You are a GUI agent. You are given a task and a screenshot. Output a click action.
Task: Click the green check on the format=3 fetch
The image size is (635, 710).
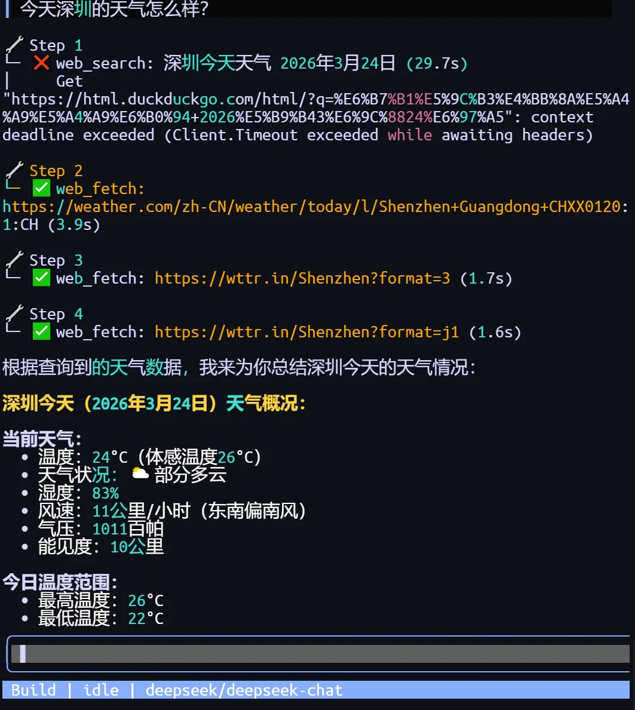pyautogui.click(x=41, y=278)
